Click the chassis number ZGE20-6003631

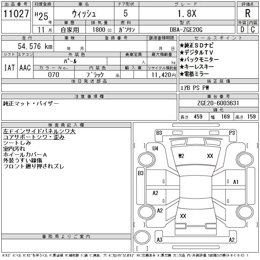pyautogui.click(x=218, y=103)
